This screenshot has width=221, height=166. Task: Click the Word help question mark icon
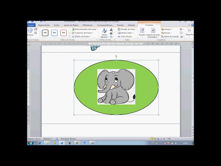(192, 25)
